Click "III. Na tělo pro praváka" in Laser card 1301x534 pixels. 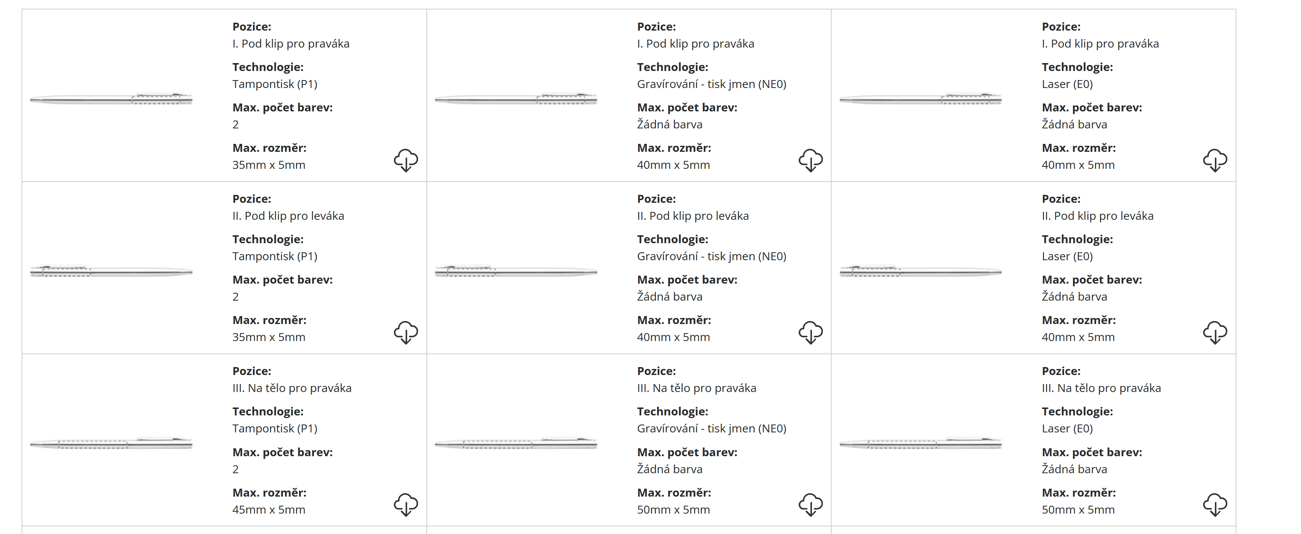pos(1101,388)
